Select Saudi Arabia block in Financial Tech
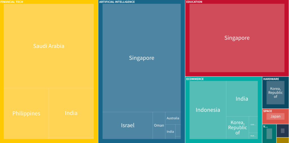Image resolution: width=289 pixels, height=143 pixels. point(49,46)
